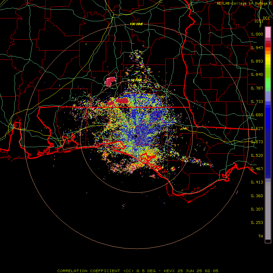Click the 50 NMI range ring label
This screenshot has width=273, height=273.
click(x=136, y=80)
